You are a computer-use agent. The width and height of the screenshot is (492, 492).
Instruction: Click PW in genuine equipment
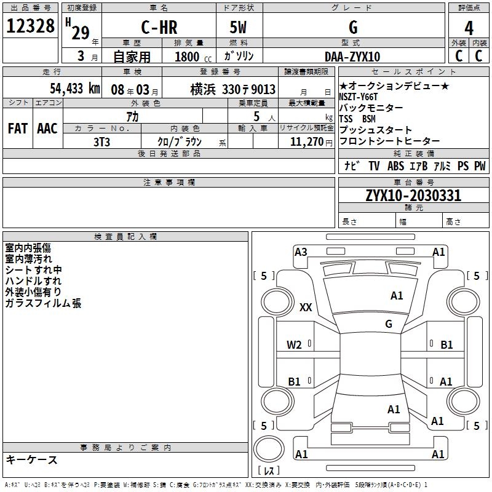(480, 166)
